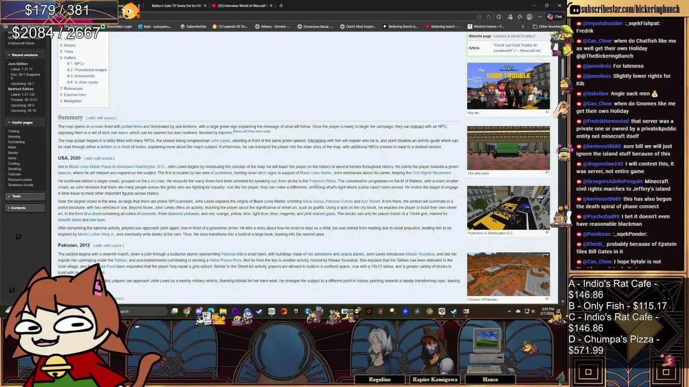Open the Legends Of Terraria bookmark
Viewport: 689px width, 387px height.
(x=230, y=26)
